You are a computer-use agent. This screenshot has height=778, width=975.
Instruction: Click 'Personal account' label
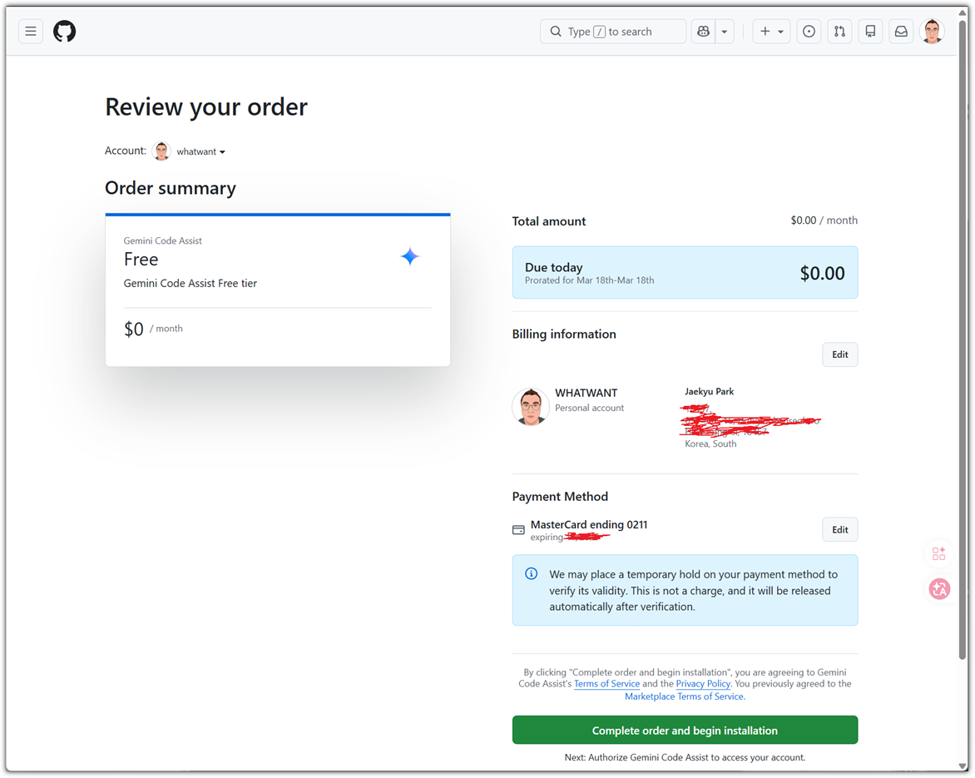[590, 408]
